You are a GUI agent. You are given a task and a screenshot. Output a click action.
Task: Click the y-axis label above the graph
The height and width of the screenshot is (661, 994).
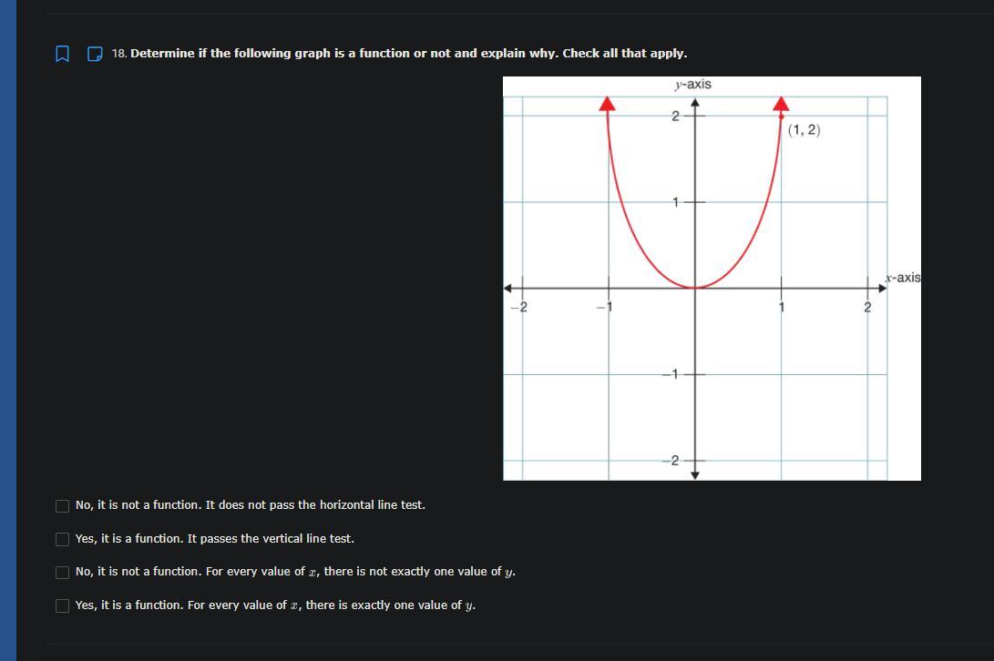coord(692,85)
